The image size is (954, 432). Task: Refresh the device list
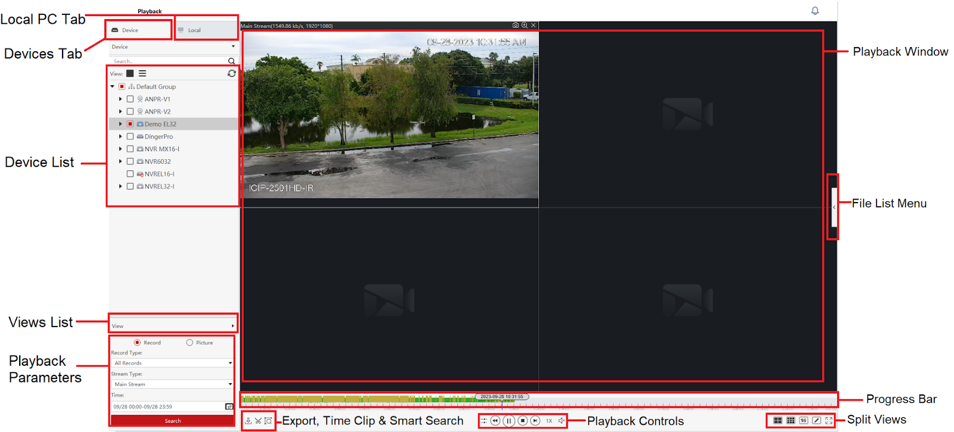point(231,74)
